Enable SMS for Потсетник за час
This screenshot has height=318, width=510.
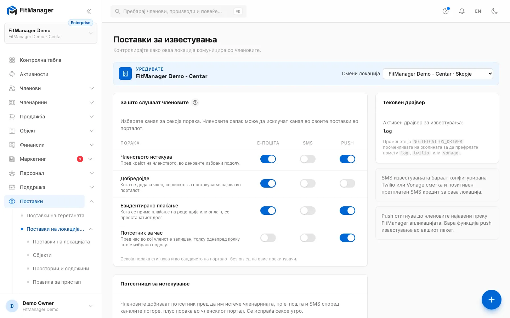coord(308,238)
